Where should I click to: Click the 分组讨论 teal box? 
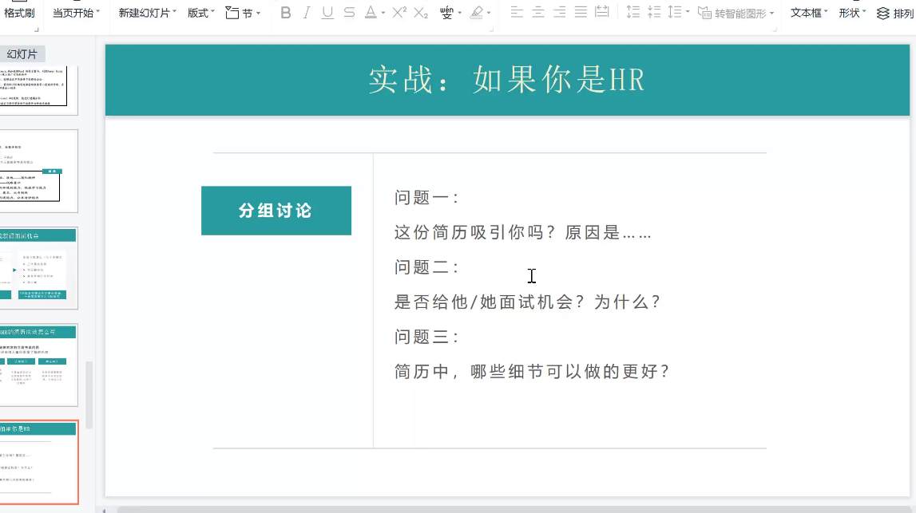pos(276,211)
